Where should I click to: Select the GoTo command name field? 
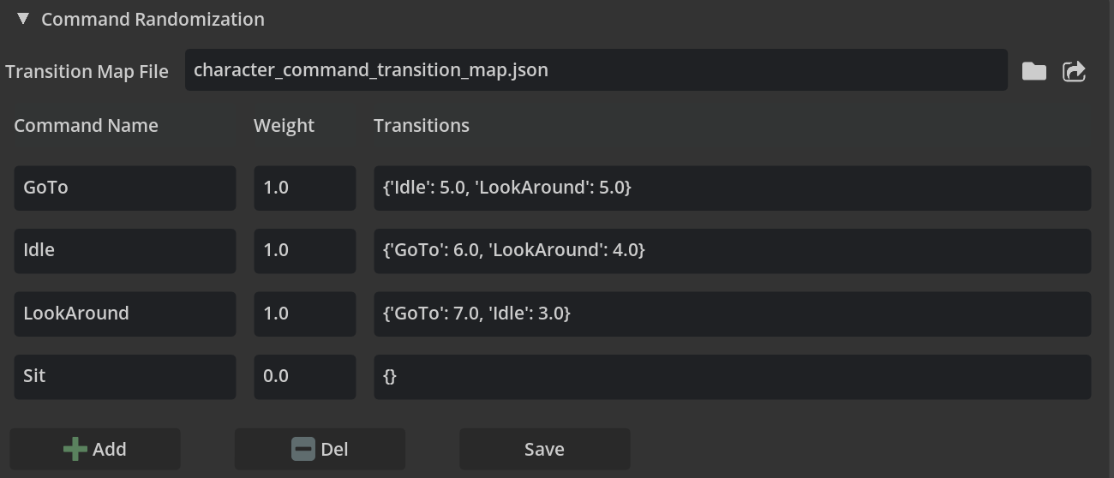(x=124, y=188)
